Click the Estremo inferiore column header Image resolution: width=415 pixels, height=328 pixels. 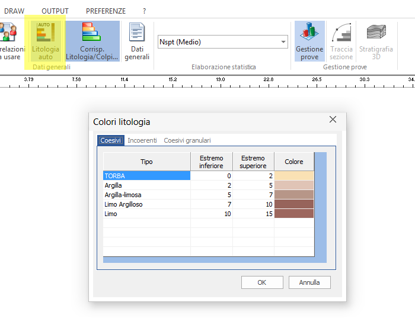tap(212, 162)
